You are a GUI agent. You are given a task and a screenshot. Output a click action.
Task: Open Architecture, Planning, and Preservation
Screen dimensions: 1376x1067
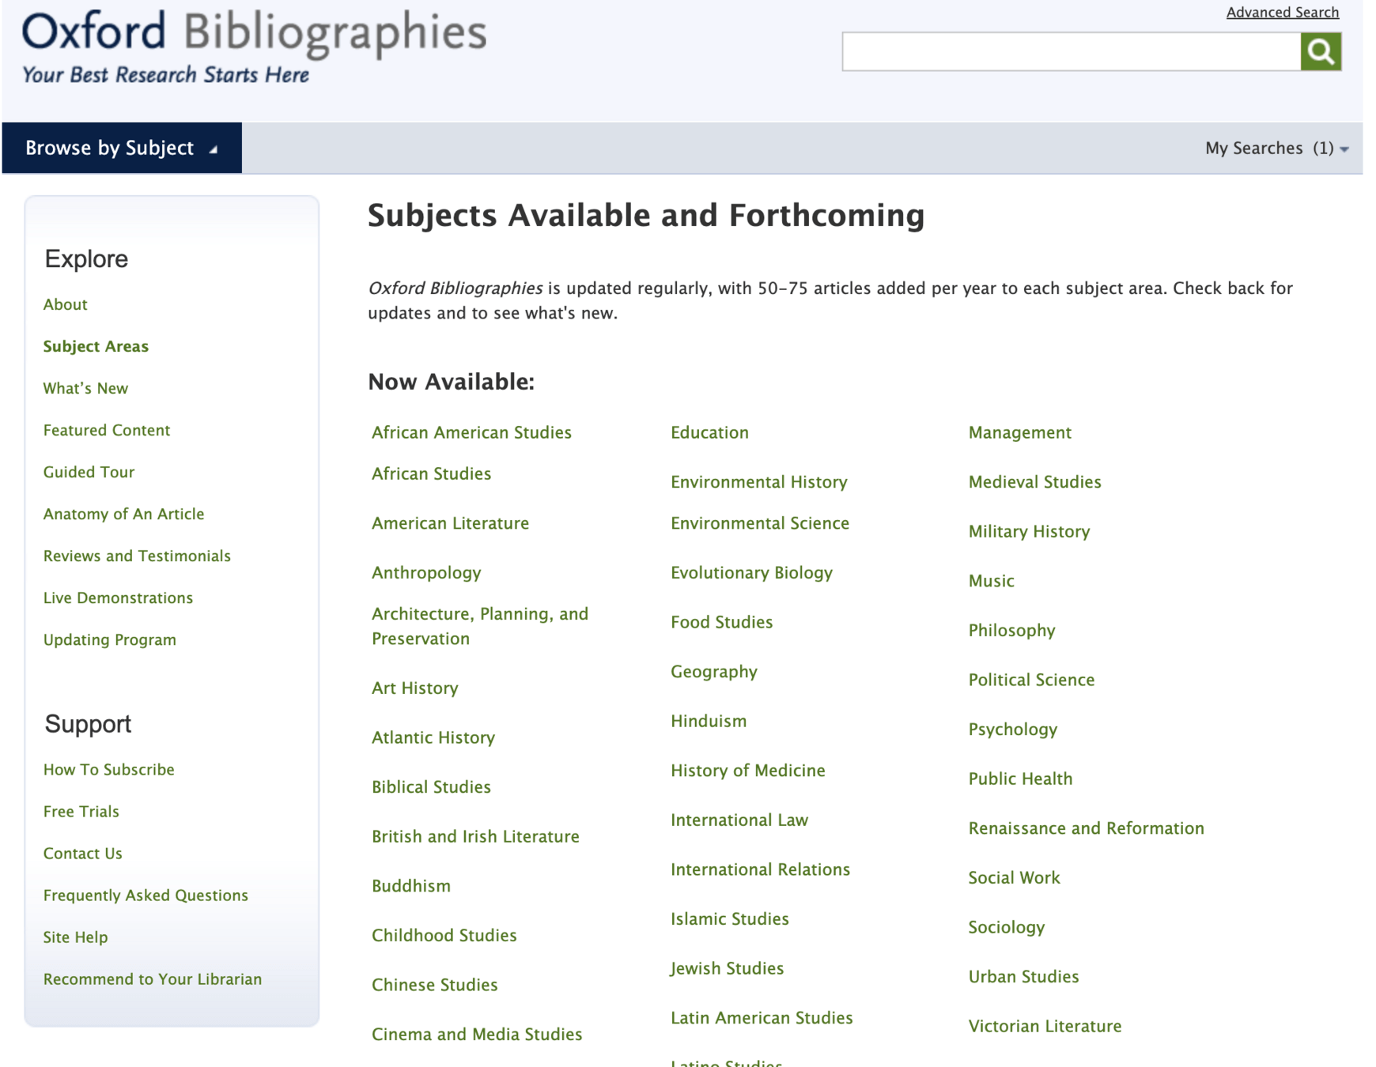point(480,626)
